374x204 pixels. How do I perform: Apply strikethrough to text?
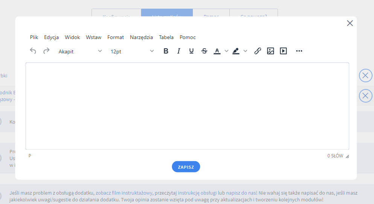click(204, 51)
